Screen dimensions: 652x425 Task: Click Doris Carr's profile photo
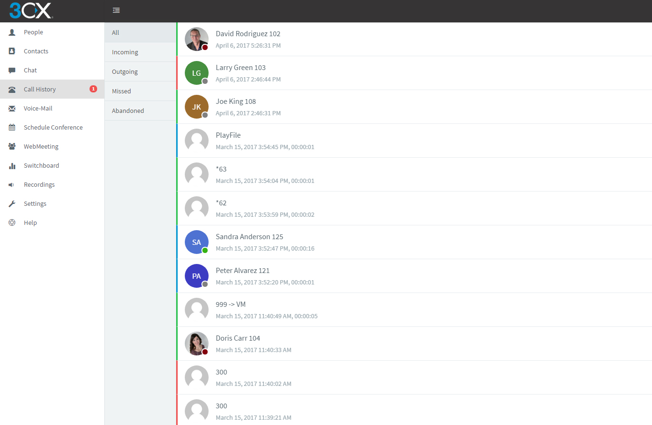[197, 344]
